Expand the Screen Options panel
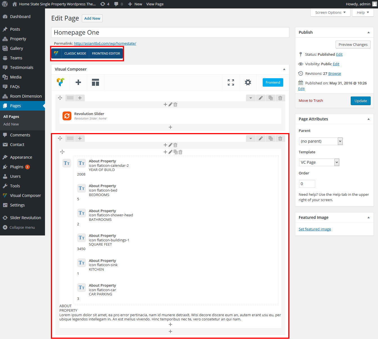 click(330, 12)
